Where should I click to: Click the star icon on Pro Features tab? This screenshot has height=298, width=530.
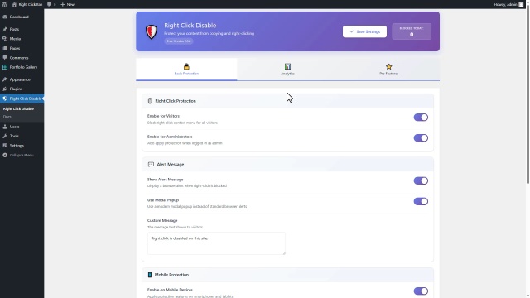click(388, 66)
